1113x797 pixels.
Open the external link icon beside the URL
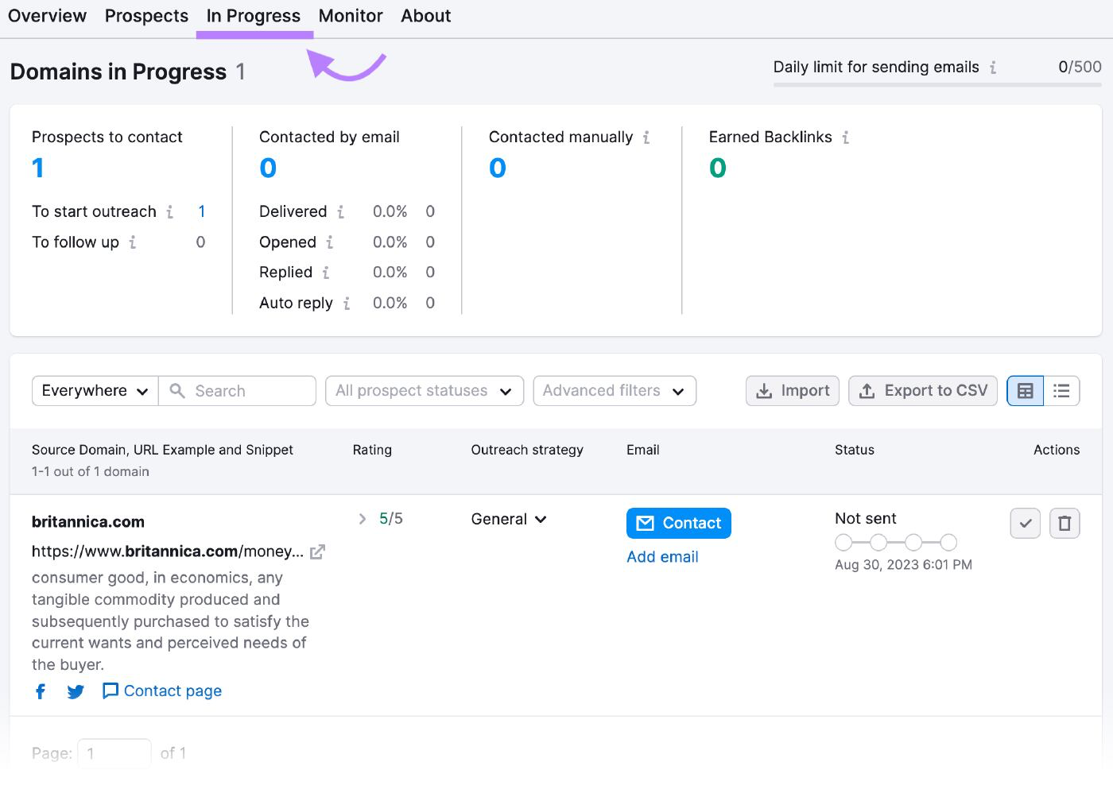coord(317,551)
